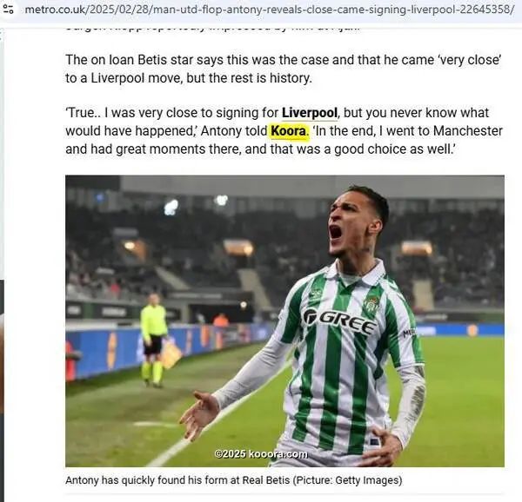Click the site information icon in address bar

[x=8, y=10]
